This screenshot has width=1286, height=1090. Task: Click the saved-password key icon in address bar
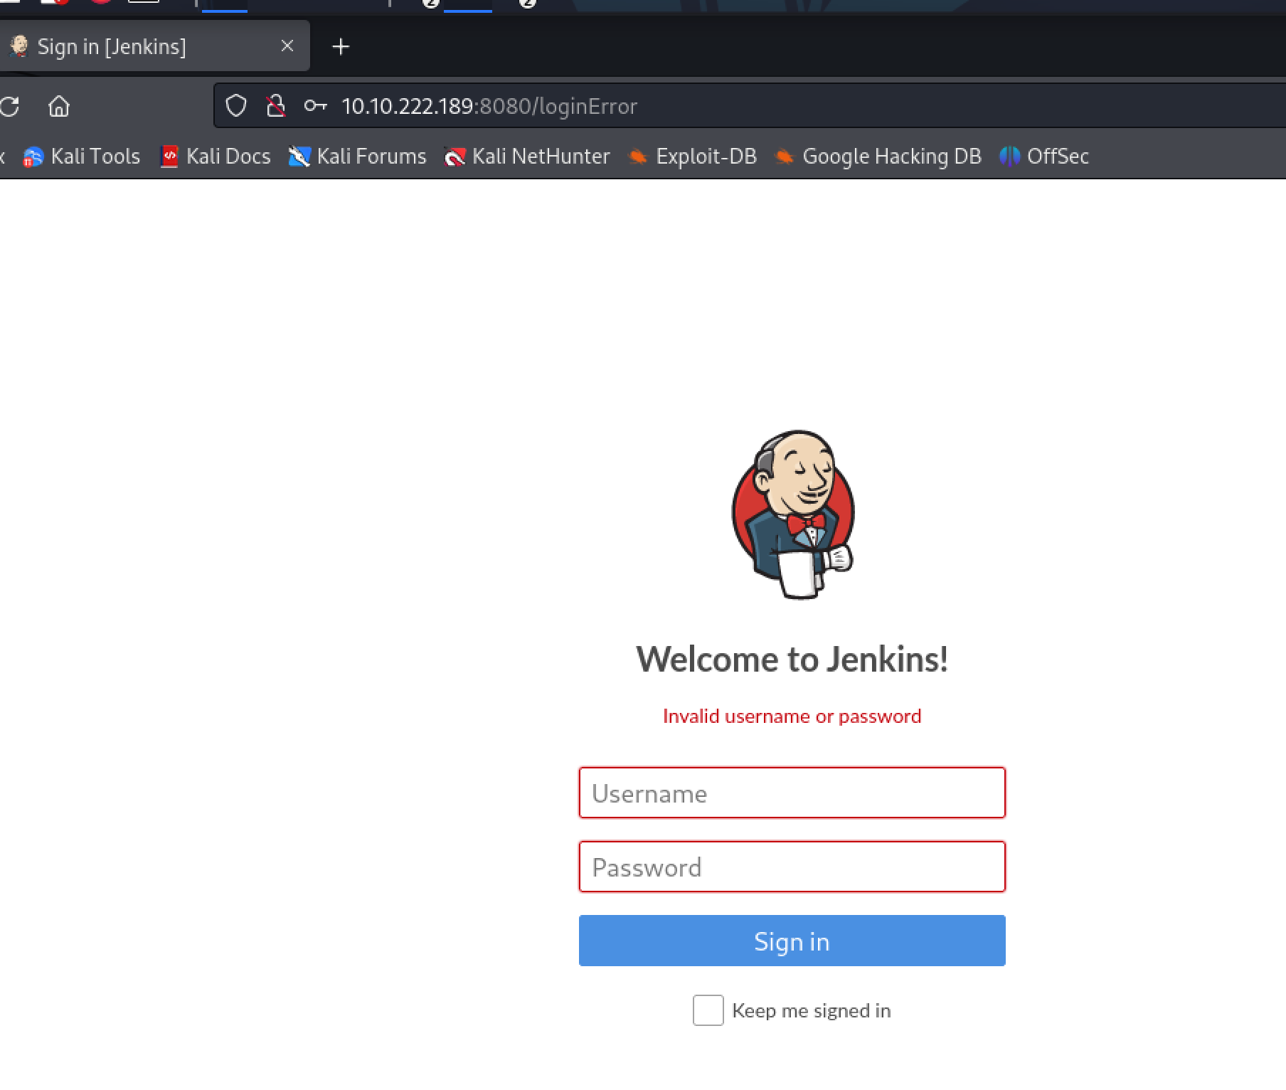click(x=315, y=106)
